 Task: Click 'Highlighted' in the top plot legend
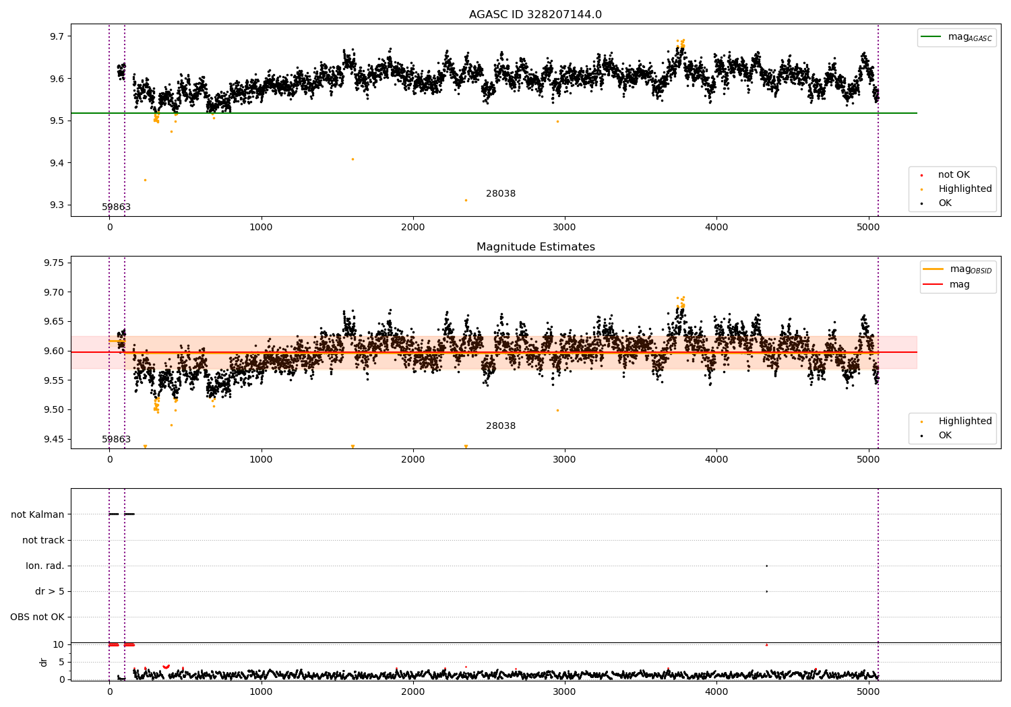pyautogui.click(x=965, y=189)
